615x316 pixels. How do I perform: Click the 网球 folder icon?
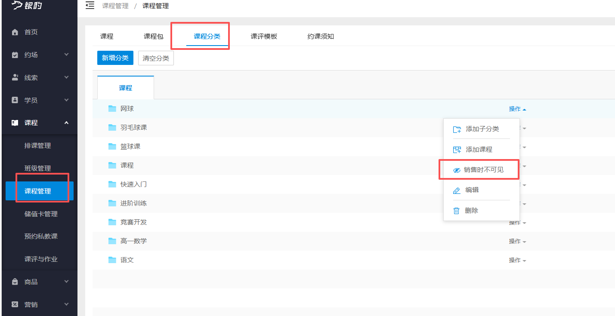pyautogui.click(x=112, y=109)
